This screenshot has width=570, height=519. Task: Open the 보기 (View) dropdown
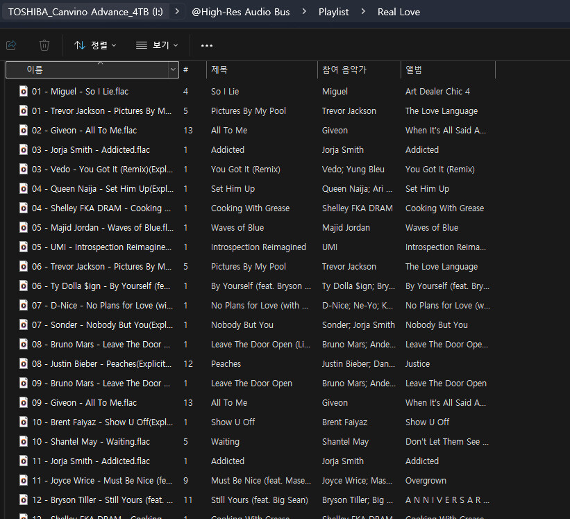(157, 45)
